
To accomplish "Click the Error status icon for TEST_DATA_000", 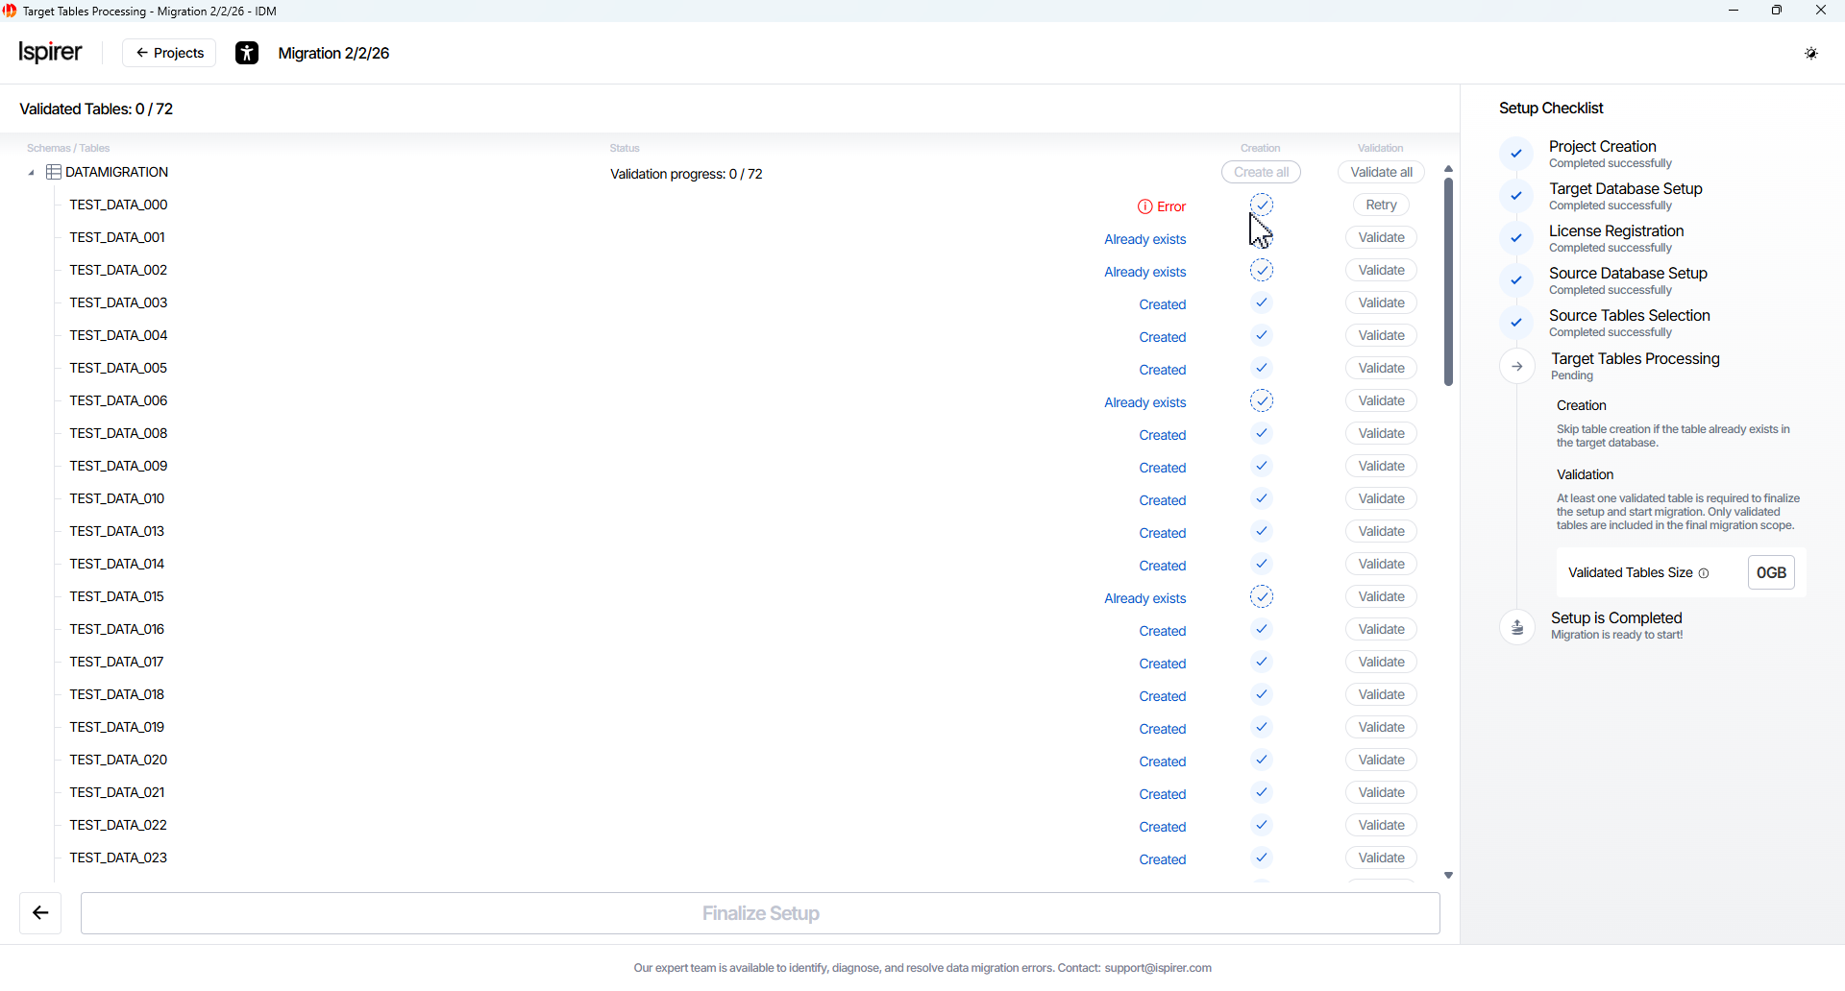I will click(1144, 206).
